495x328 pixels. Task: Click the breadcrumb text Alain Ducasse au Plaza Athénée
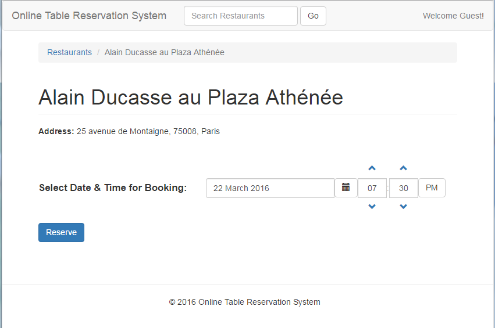click(x=165, y=52)
